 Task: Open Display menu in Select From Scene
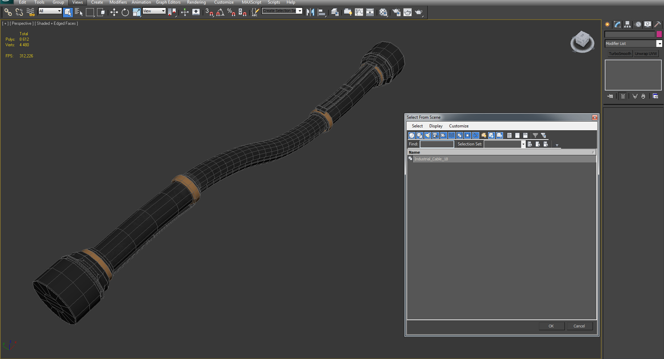pyautogui.click(x=436, y=126)
